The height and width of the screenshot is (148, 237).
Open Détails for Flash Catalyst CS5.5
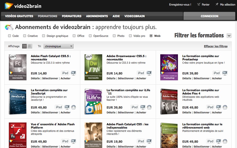point(35,78)
